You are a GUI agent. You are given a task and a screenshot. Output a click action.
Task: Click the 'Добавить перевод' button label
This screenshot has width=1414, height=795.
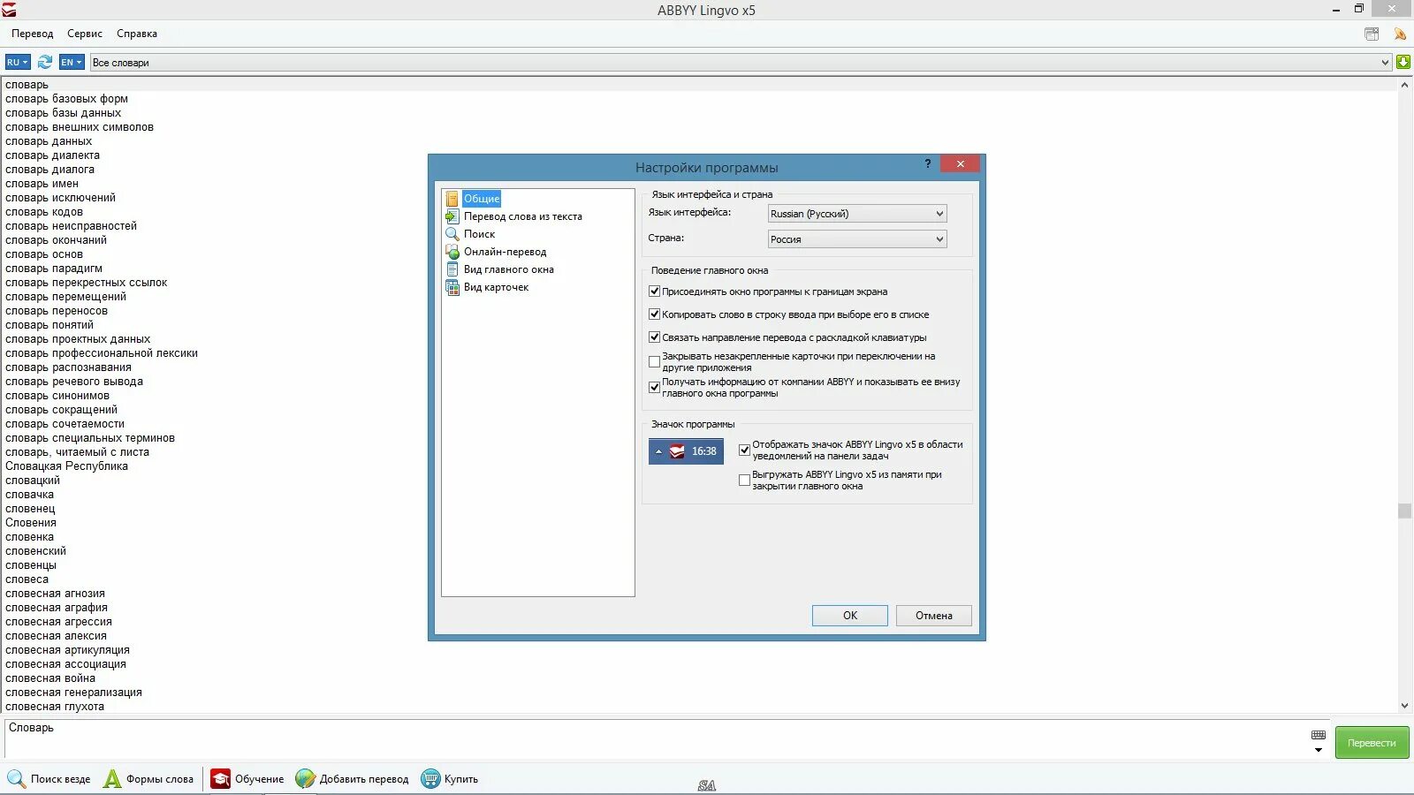pyautogui.click(x=364, y=779)
